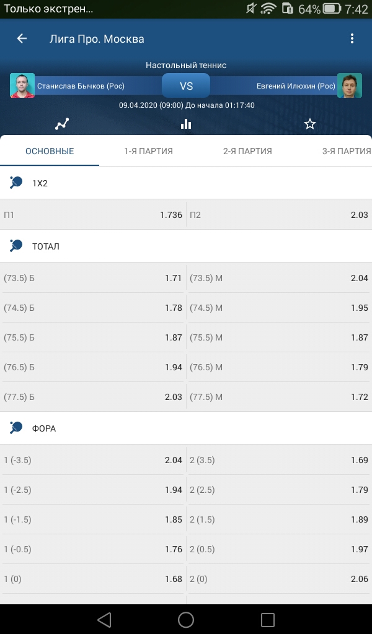Collapse the 1X2 section header
Screen dimensions: 372x634
[x=186, y=183]
